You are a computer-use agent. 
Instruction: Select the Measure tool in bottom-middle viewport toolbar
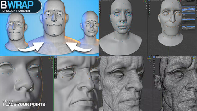(x=55, y=73)
